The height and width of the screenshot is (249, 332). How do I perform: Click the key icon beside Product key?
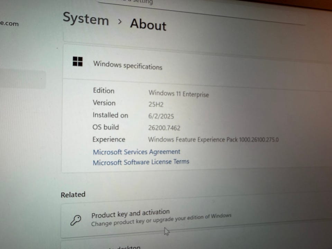(76, 220)
